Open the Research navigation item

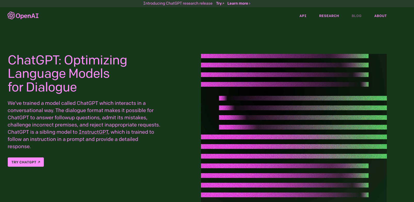point(329,16)
